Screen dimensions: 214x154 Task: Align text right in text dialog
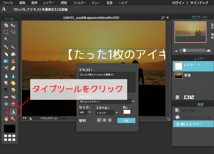[x=109, y=120]
